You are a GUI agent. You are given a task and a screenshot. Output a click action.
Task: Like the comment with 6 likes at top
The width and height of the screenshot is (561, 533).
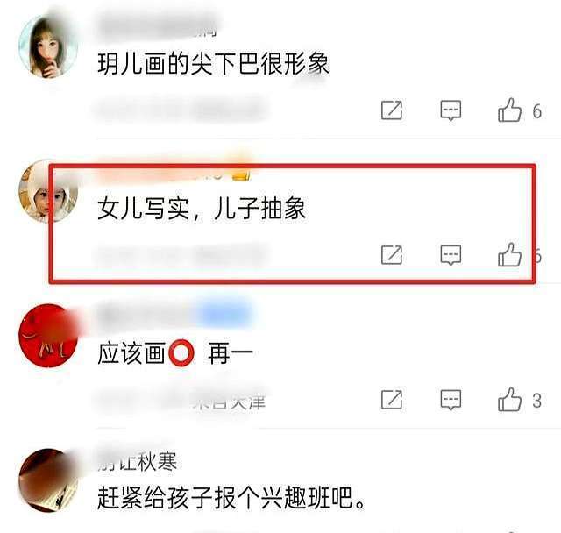[x=509, y=110]
